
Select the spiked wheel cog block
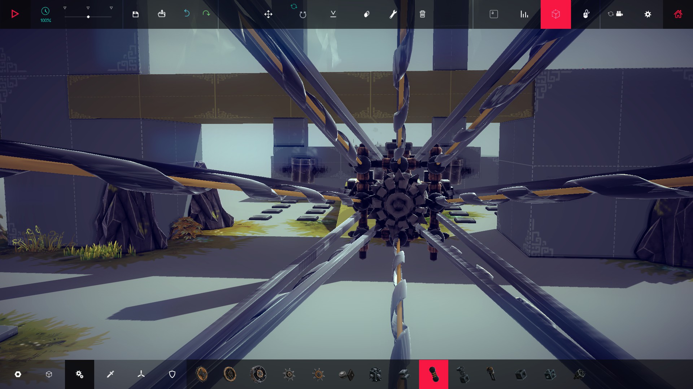tap(289, 375)
